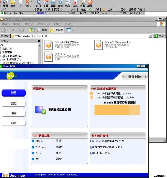
Task: Click the iRanch logo
Action: (x=11, y=76)
